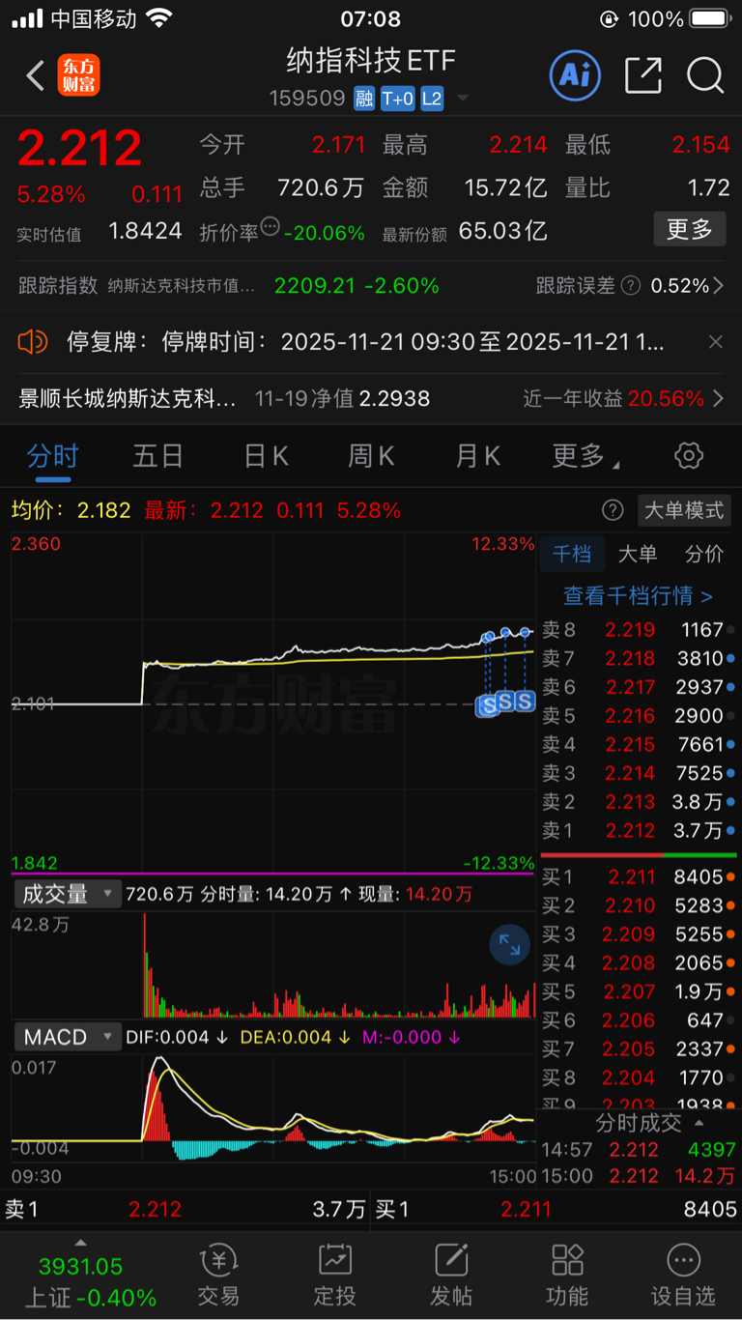Screen dimensions: 742x1320
Task: Open 查看千档行情 link
Action: [638, 596]
